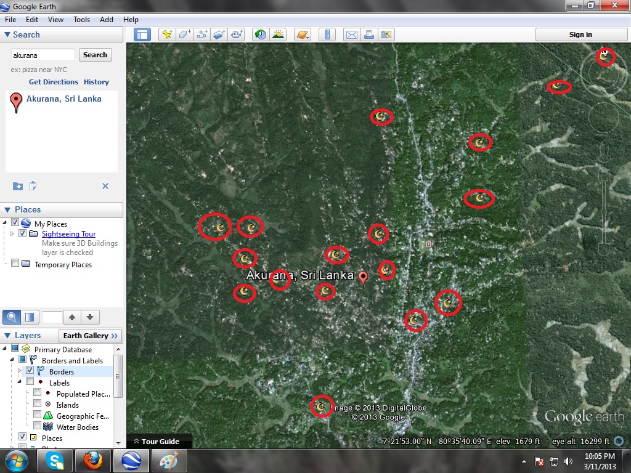This screenshot has height=473, width=631.
Task: Click the search input containing akurana
Action: click(43, 55)
